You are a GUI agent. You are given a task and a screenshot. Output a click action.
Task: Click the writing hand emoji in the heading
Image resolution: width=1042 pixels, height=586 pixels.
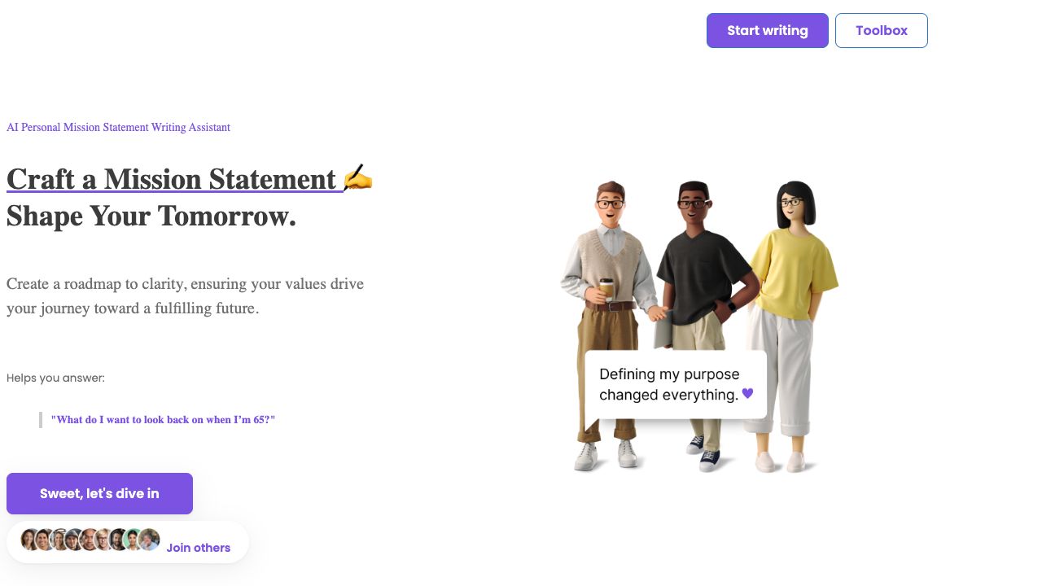coord(357,177)
